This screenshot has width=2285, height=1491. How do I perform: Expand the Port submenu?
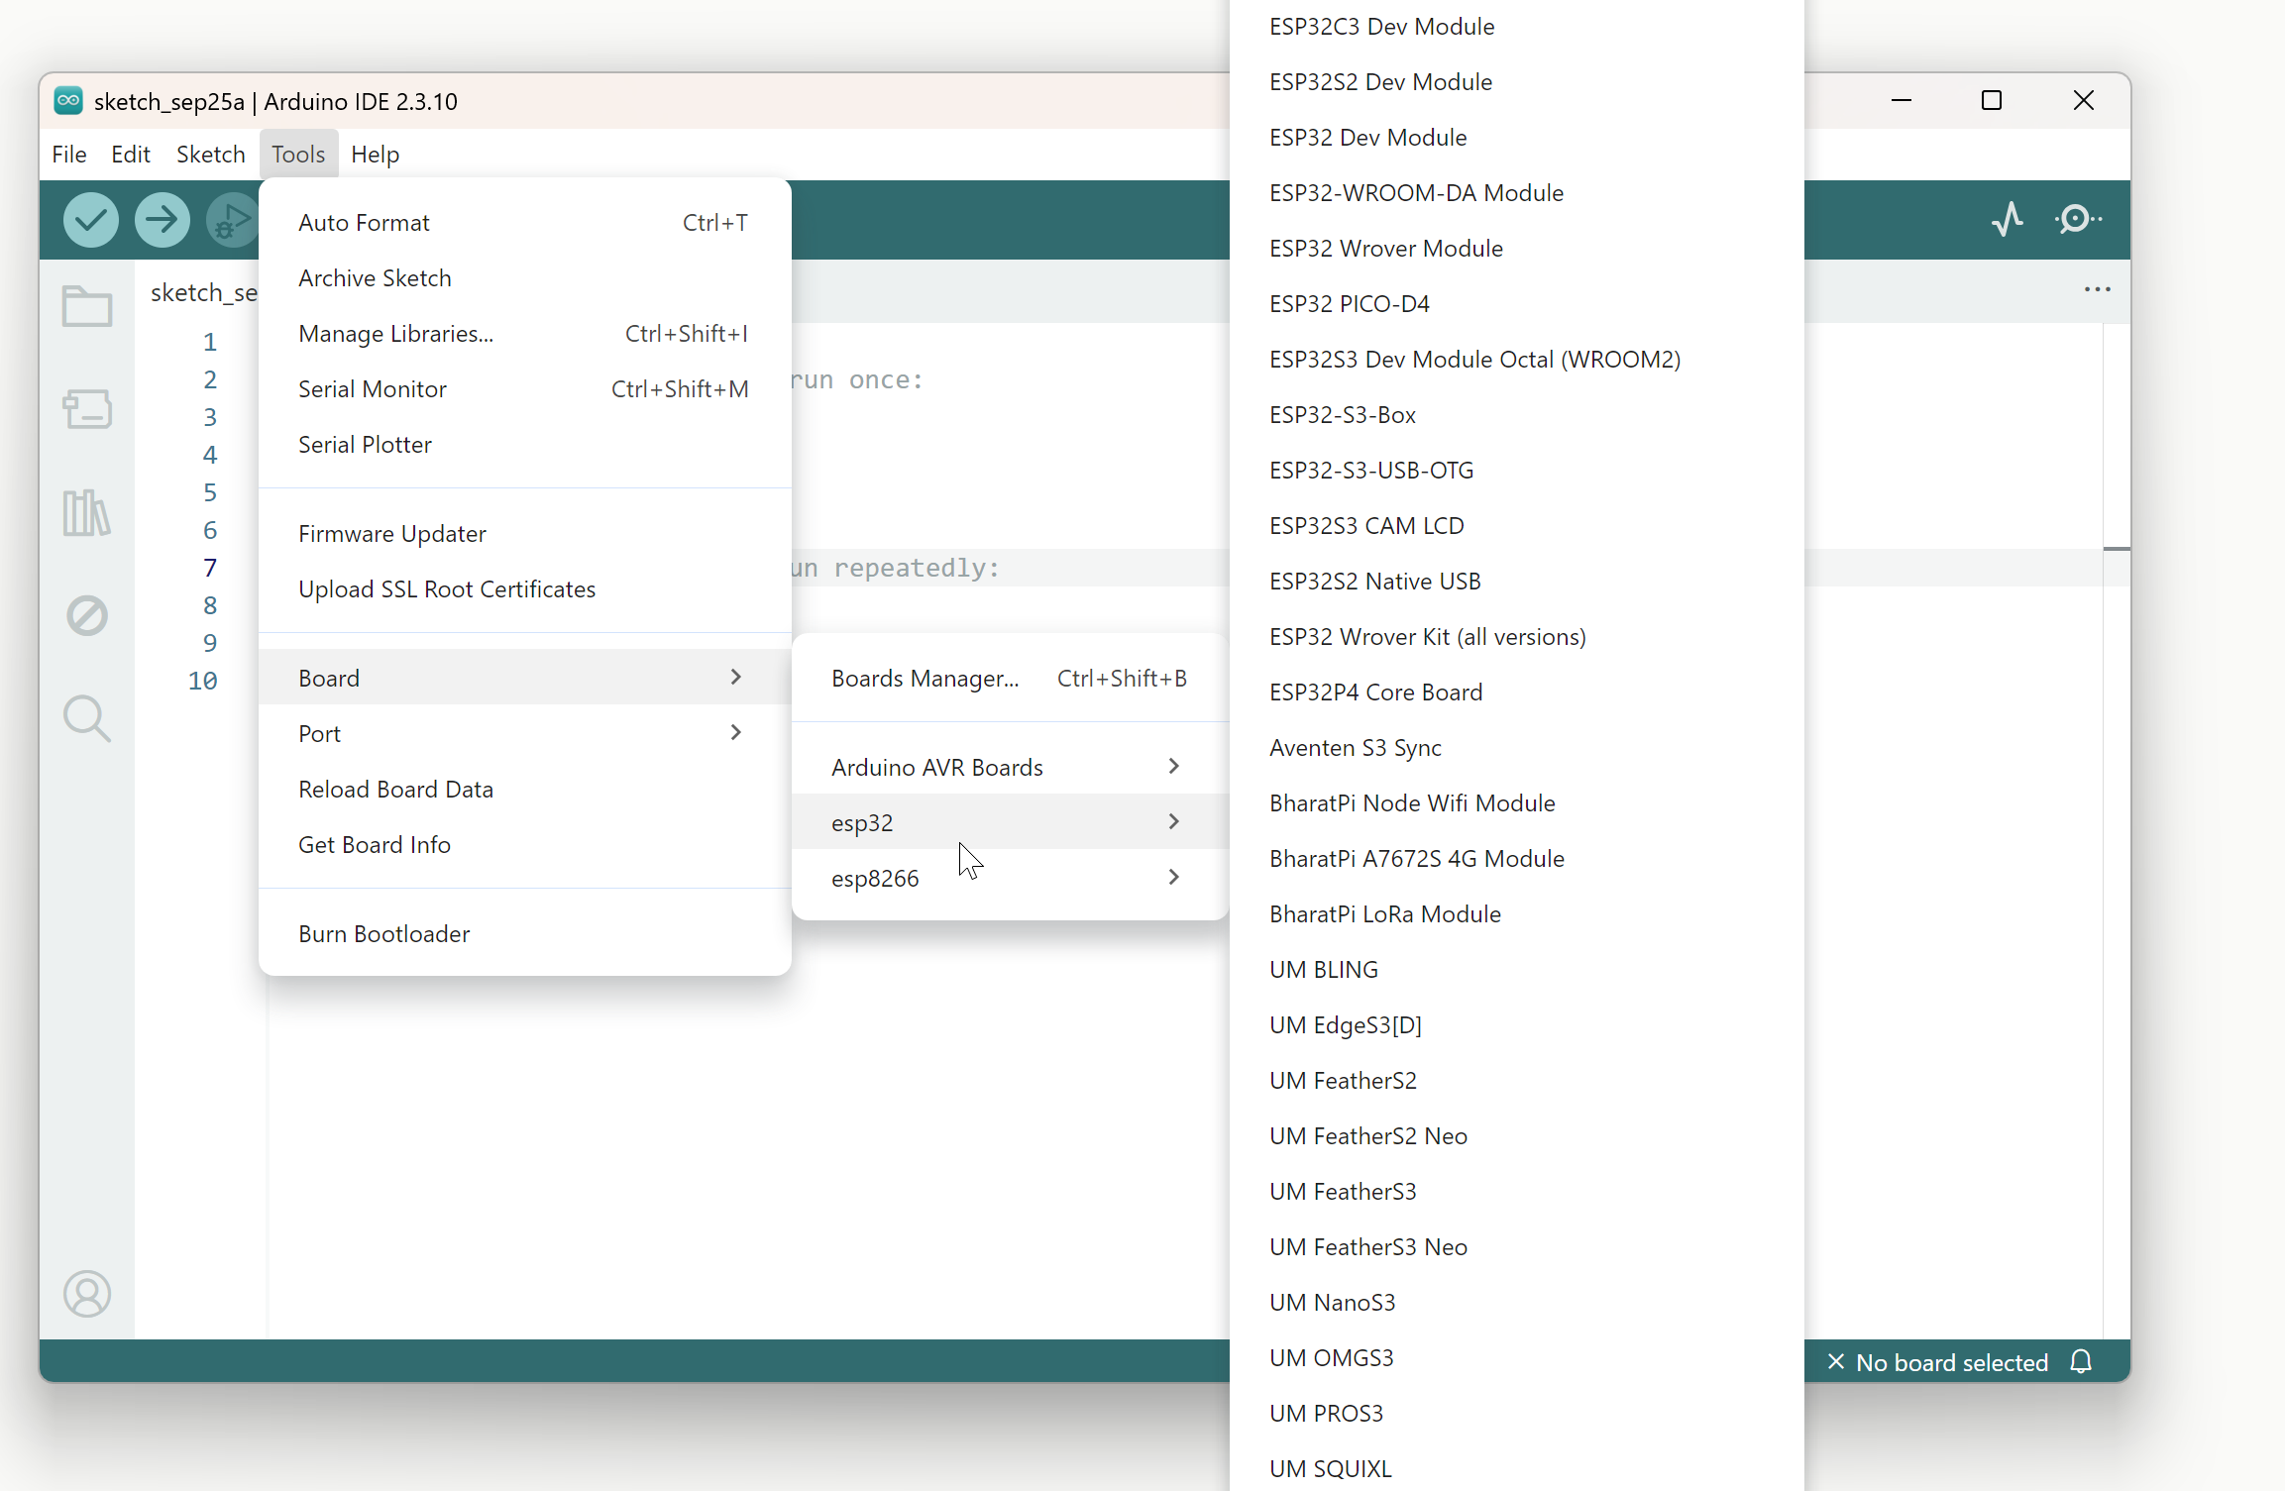[x=525, y=733]
